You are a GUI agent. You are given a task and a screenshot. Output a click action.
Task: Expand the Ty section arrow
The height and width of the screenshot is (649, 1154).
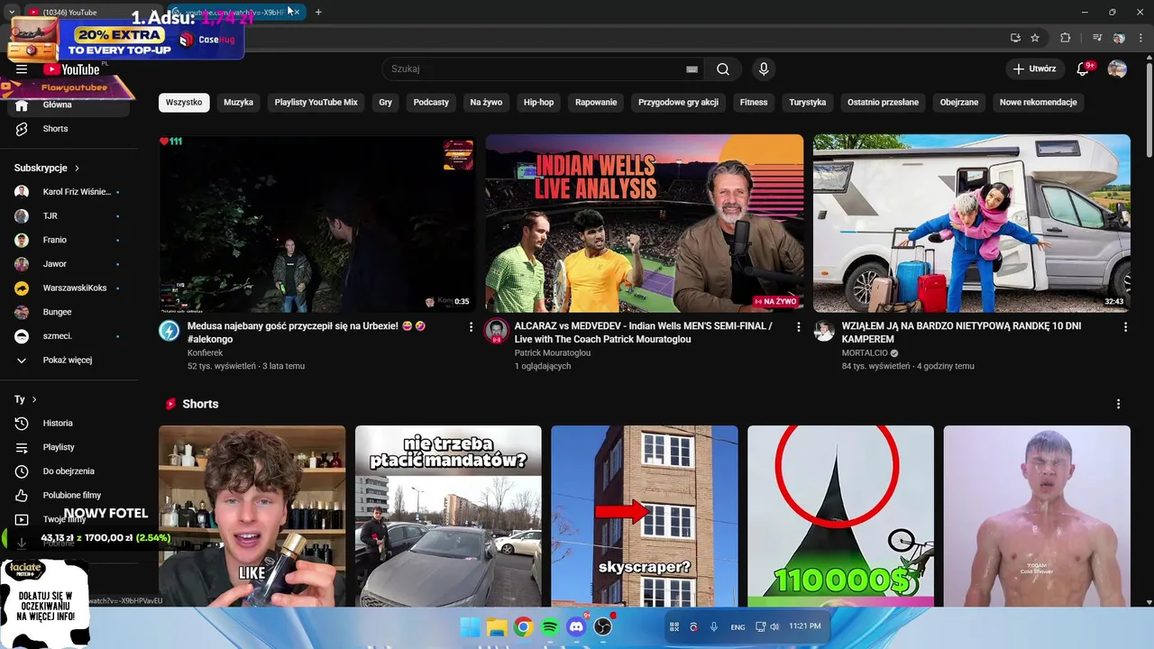pyautogui.click(x=34, y=399)
